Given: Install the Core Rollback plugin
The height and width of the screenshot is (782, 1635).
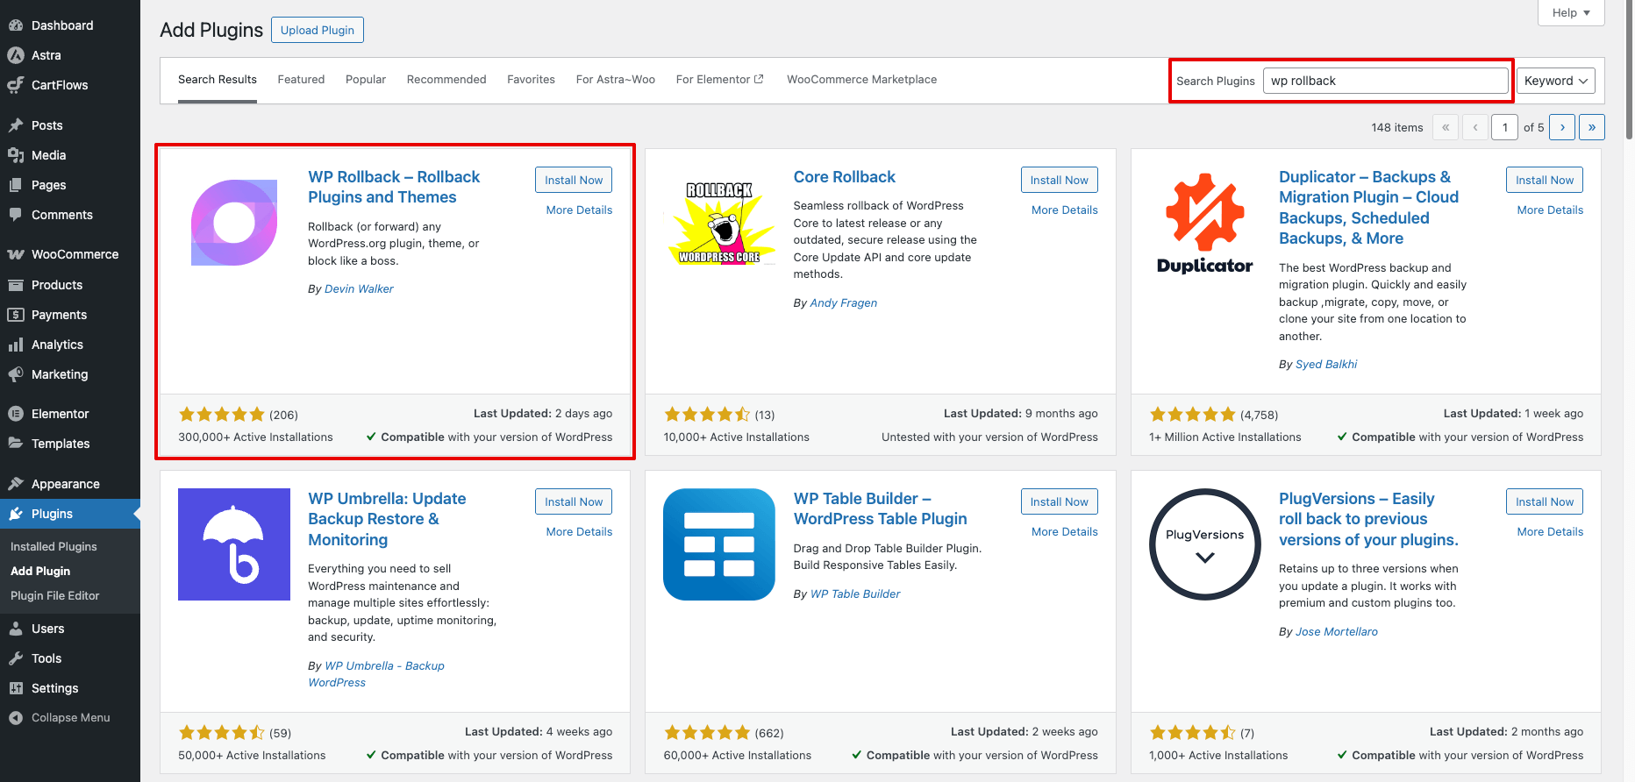Looking at the screenshot, I should click(1060, 180).
